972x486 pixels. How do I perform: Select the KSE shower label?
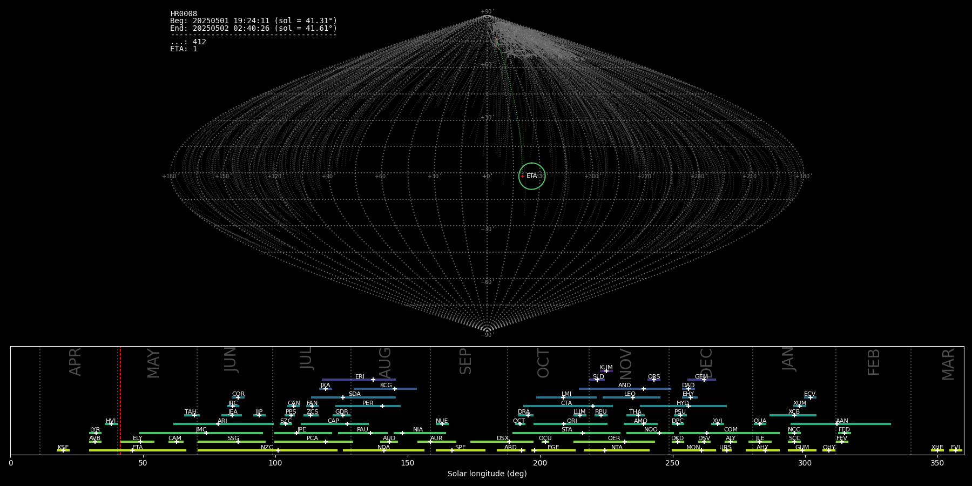pos(63,447)
